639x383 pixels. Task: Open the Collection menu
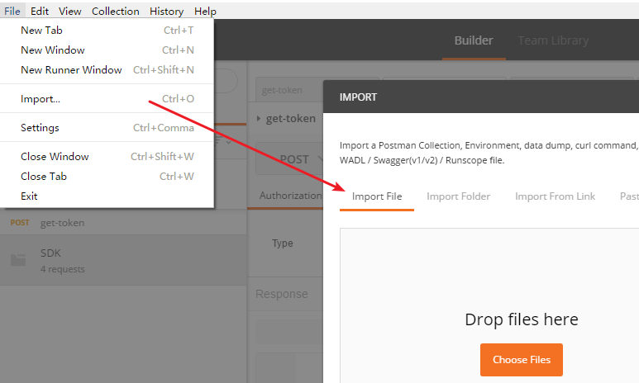pyautogui.click(x=116, y=11)
